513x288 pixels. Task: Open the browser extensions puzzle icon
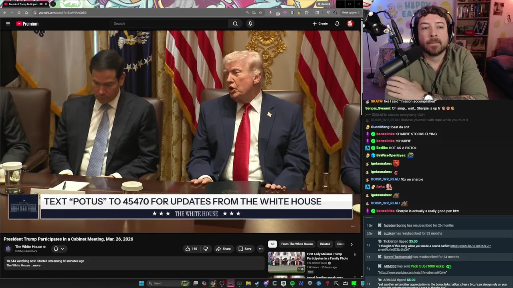tap(307, 12)
